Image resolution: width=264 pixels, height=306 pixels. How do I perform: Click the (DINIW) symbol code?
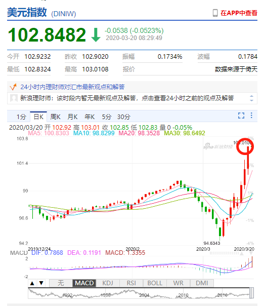tap(64, 14)
